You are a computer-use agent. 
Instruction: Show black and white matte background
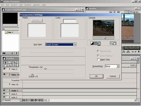pos(92,43)
